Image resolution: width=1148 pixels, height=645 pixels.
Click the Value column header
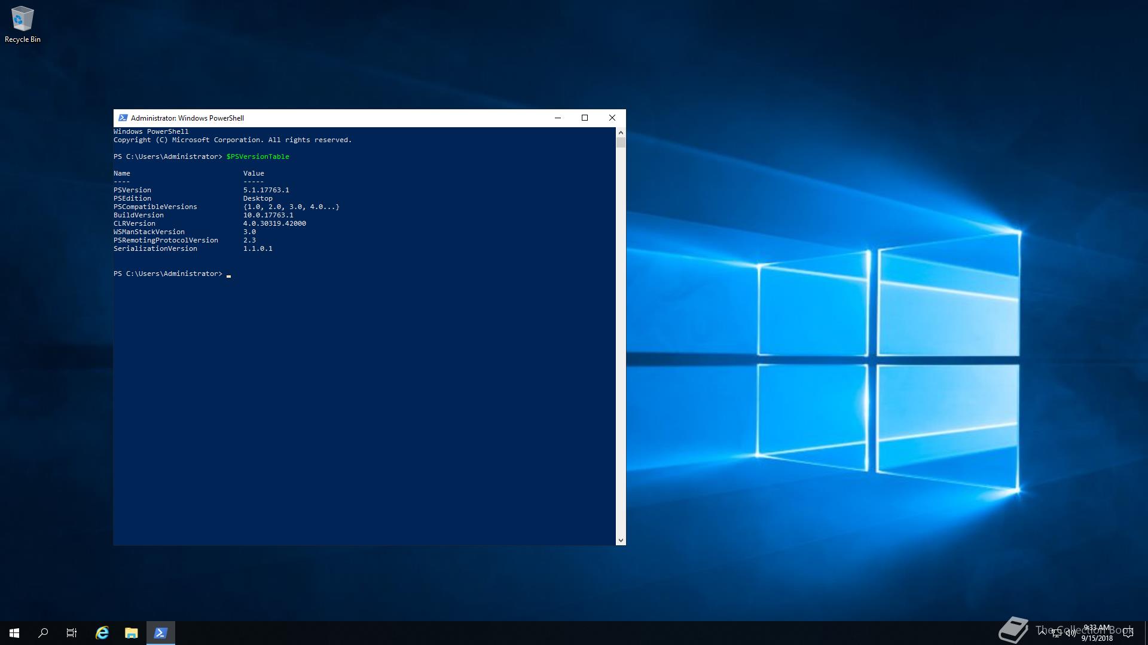coord(254,173)
